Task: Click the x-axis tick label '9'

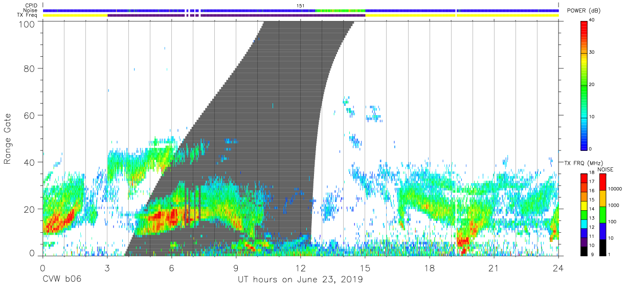Action: click(236, 267)
